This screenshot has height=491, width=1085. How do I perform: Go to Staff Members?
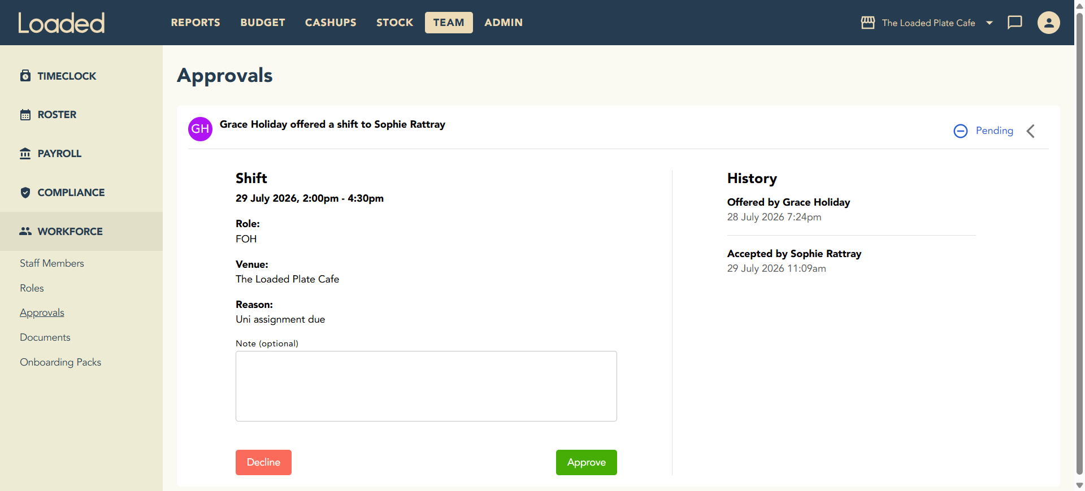click(52, 263)
